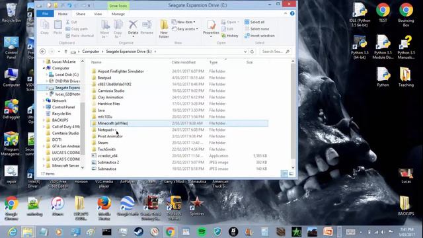Image resolution: width=423 pixels, height=238 pixels.
Task: Select the vcredist_x64 application file
Action: pyautogui.click(x=107, y=156)
